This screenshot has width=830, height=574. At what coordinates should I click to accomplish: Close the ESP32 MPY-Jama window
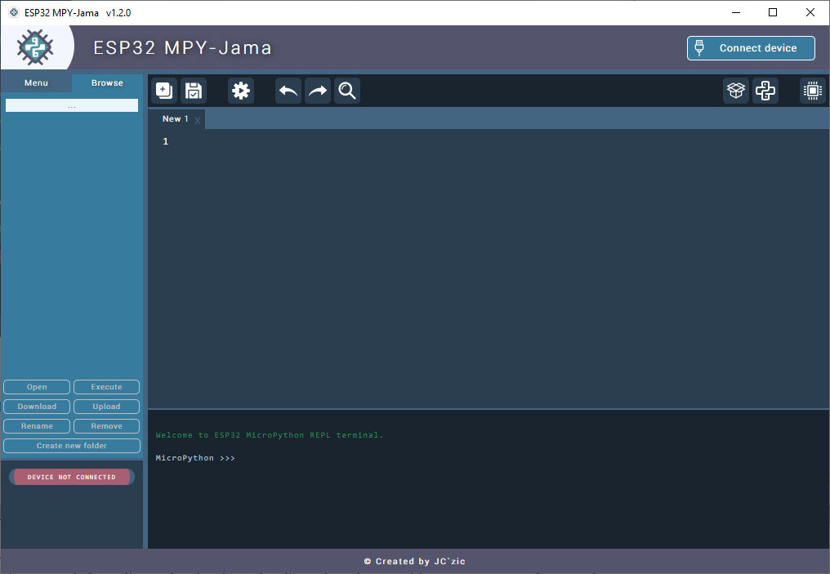(810, 13)
